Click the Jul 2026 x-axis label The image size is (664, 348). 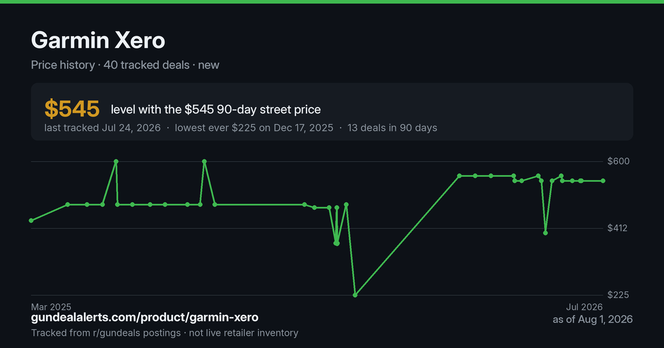pyautogui.click(x=584, y=306)
